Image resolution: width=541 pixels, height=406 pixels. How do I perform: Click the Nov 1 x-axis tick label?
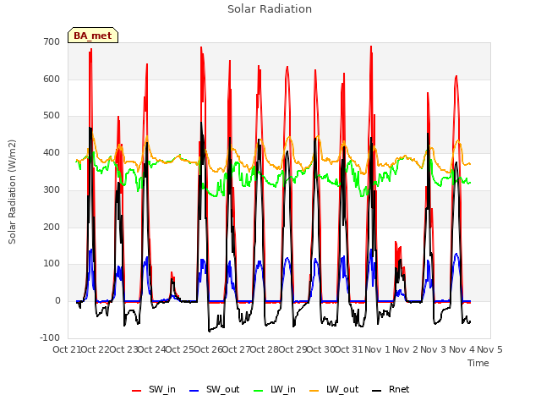[x=377, y=349]
